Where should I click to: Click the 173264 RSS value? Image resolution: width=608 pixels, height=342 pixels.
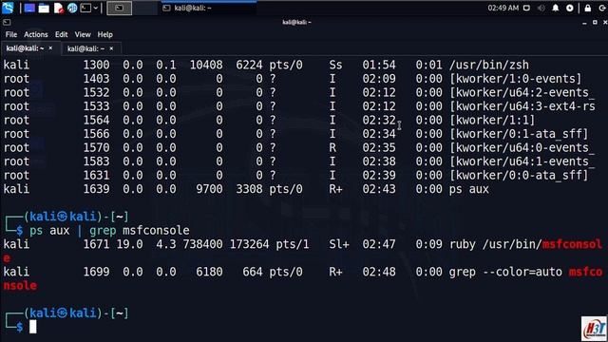249,244
